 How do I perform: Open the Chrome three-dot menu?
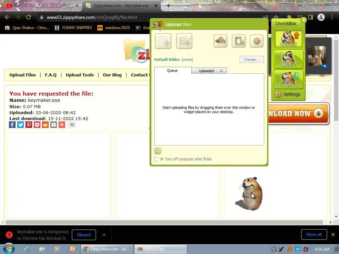[332, 17]
